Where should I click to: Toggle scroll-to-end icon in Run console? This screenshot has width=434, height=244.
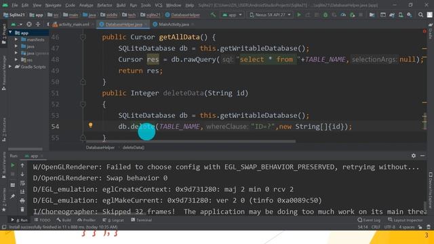22,192
